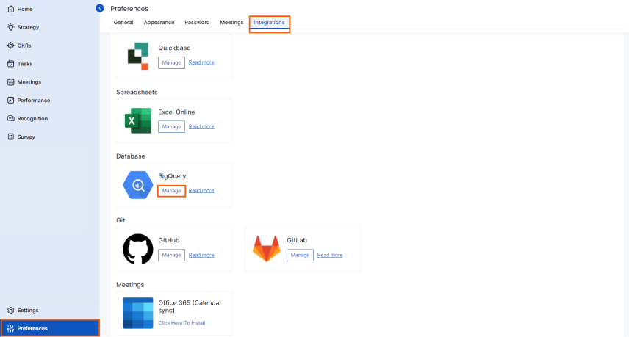
Task: Manage the Quickbase integration
Action: tap(171, 62)
